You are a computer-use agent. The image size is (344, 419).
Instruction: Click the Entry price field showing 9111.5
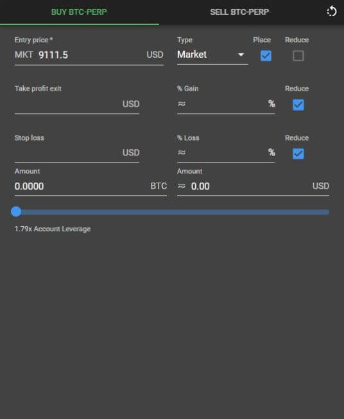tap(89, 55)
